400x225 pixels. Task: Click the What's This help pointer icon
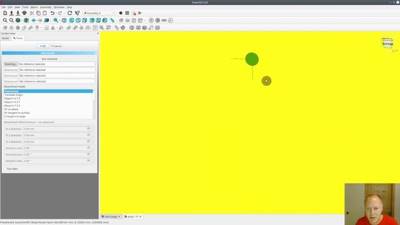coord(77,13)
